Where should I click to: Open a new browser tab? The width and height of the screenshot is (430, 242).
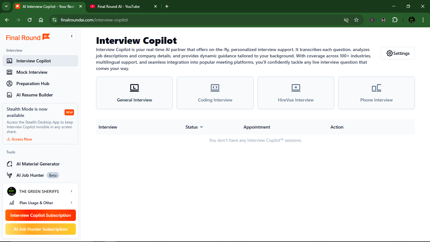click(x=167, y=6)
